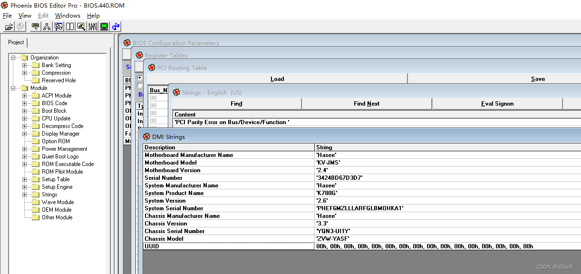Open the Windows menu
This screenshot has width=581, height=274.
(68, 16)
